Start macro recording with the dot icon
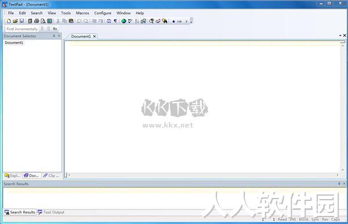The height and width of the screenshot is (224, 348). click(173, 21)
